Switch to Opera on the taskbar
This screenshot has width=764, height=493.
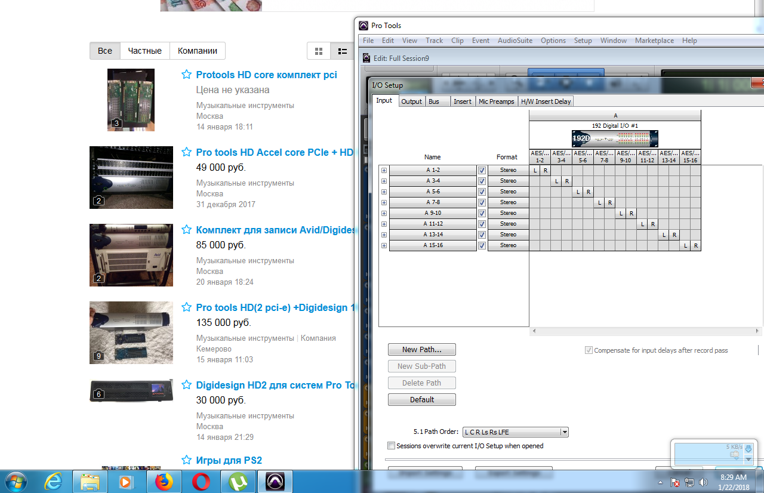[201, 481]
